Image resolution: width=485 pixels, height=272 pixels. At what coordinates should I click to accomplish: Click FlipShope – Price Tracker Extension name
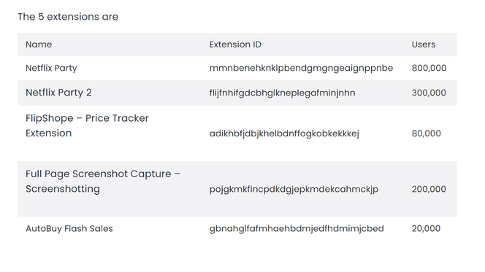[x=87, y=125]
